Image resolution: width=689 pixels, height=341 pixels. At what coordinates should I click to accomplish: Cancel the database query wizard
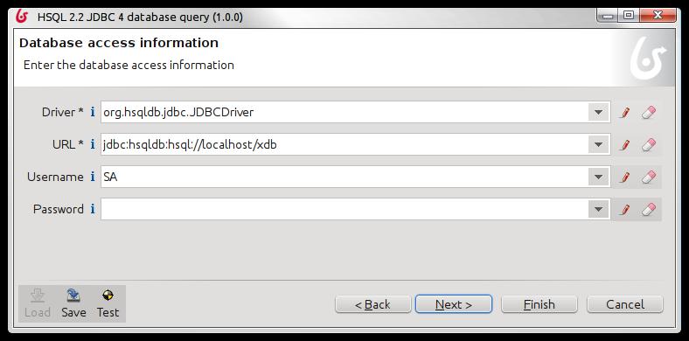625,304
